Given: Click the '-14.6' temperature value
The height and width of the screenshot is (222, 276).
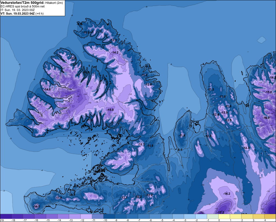Looking at the screenshot, I should click(x=47, y=89).
